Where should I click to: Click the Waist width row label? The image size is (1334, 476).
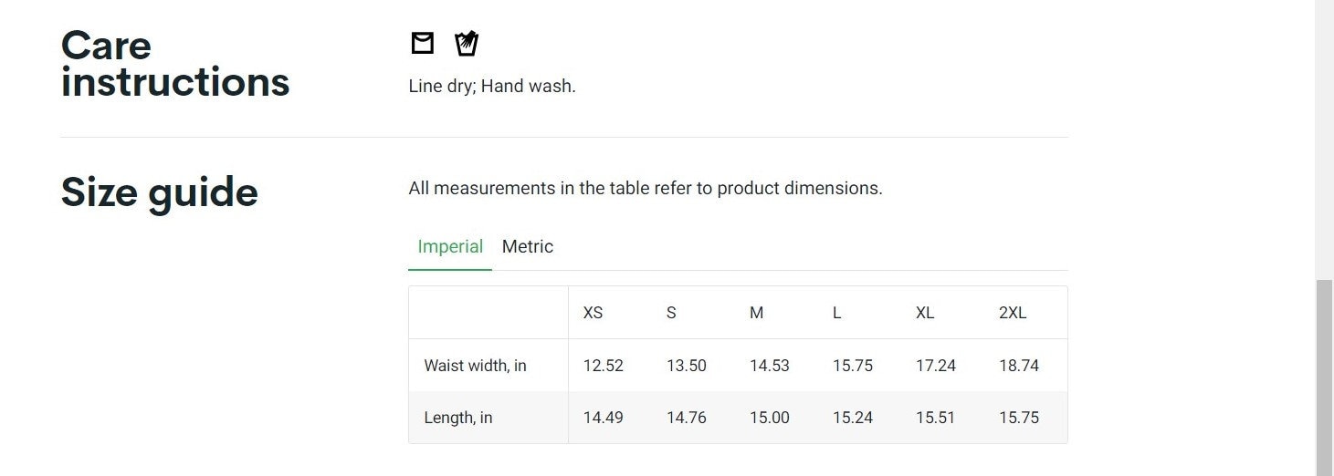(x=475, y=366)
